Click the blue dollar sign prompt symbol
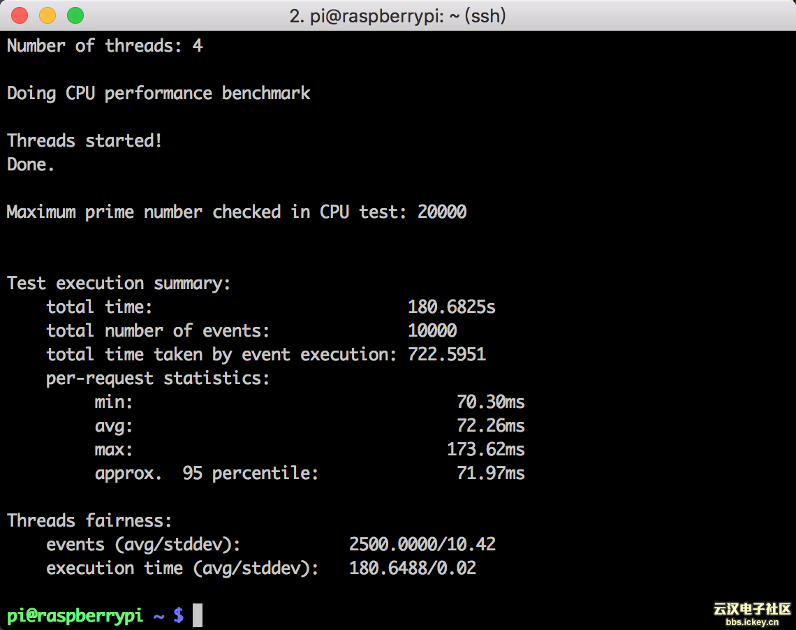796x630 pixels. coord(179,615)
